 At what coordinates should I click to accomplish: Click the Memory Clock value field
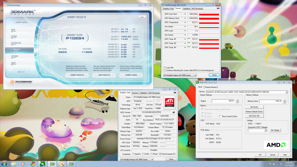point(271,101)
